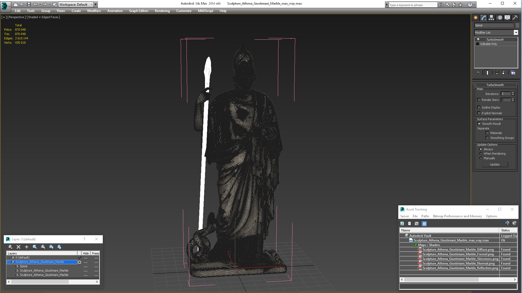
Task: Open the Create command panel tab
Action: (476, 18)
